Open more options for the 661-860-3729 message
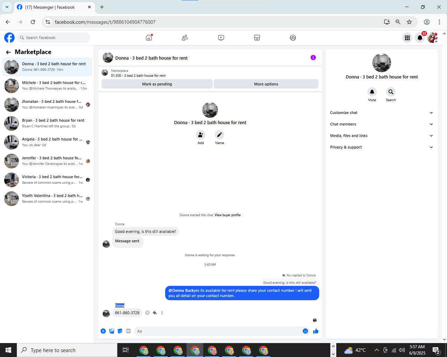Image resolution: width=447 pixels, height=357 pixels. pyautogui.click(x=162, y=313)
